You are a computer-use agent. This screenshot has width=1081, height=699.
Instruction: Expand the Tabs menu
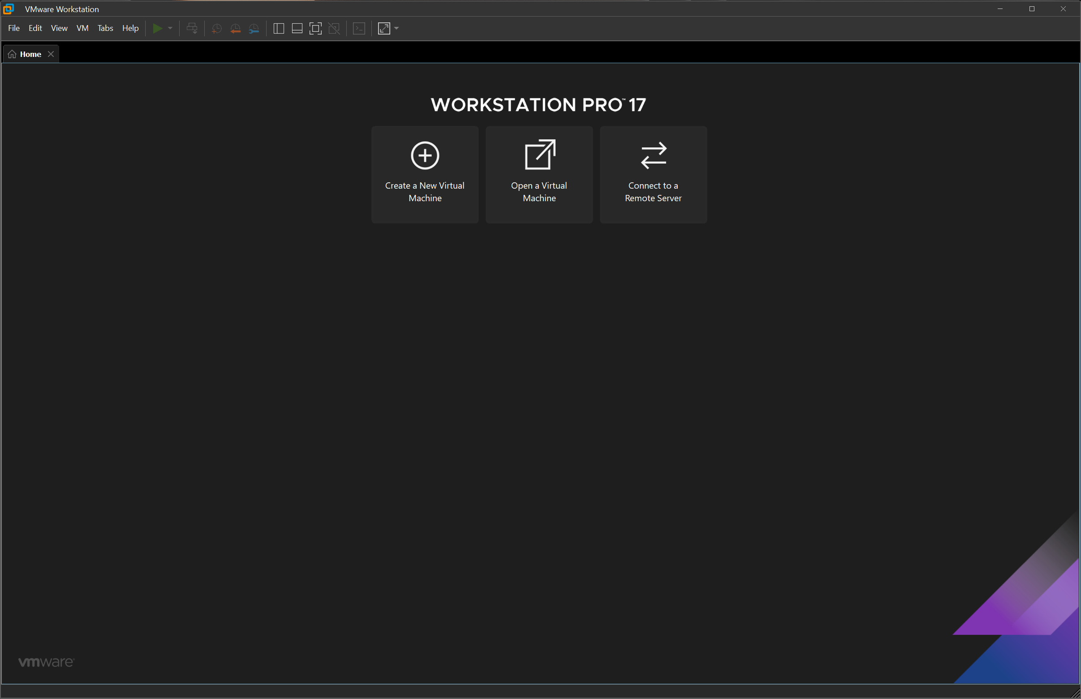pos(105,28)
